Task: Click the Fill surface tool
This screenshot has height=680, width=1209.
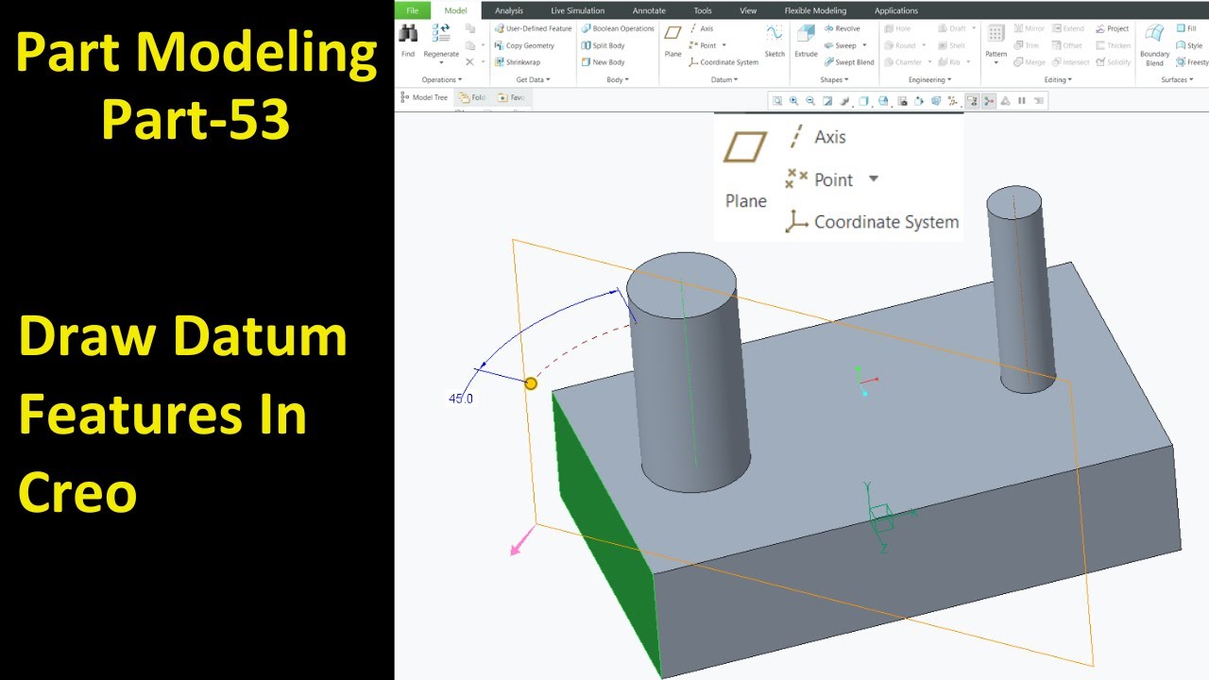Action: pyautogui.click(x=1186, y=28)
